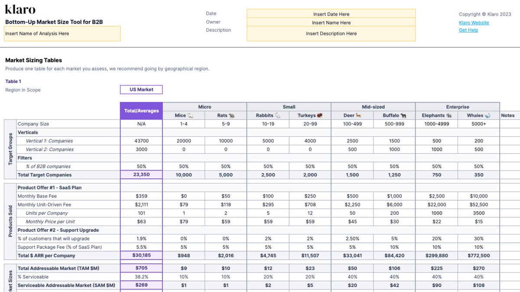Select the Deer column header

coord(352,116)
